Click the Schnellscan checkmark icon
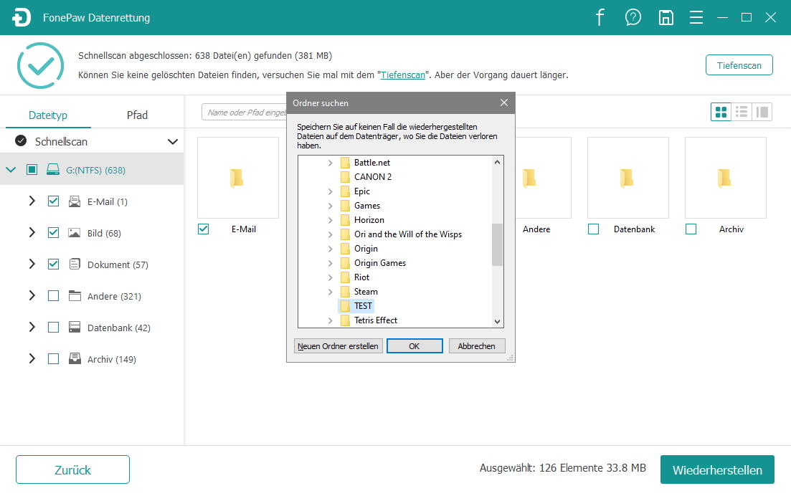Image resolution: width=791 pixels, height=496 pixels. [21, 141]
